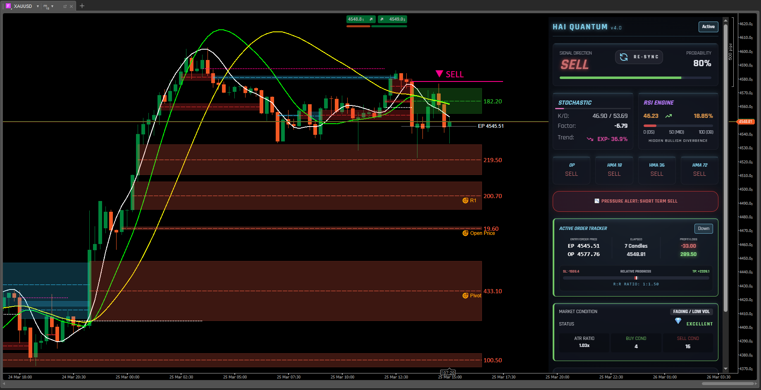The image size is (761, 390).
Task: Toggle the Active status button
Action: click(708, 27)
